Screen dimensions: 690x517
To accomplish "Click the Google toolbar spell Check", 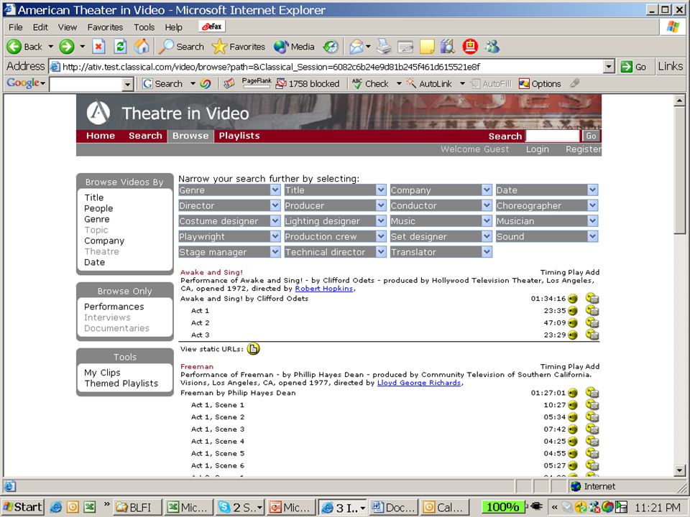I will pyautogui.click(x=371, y=83).
